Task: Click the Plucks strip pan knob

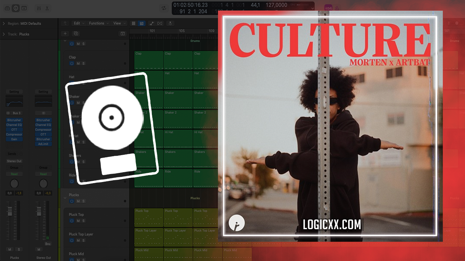Action: click(x=14, y=183)
